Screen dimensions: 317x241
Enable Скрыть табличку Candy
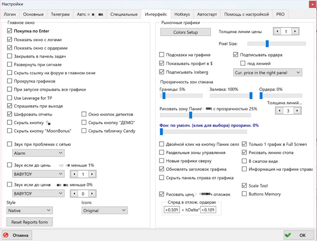(x=84, y=131)
